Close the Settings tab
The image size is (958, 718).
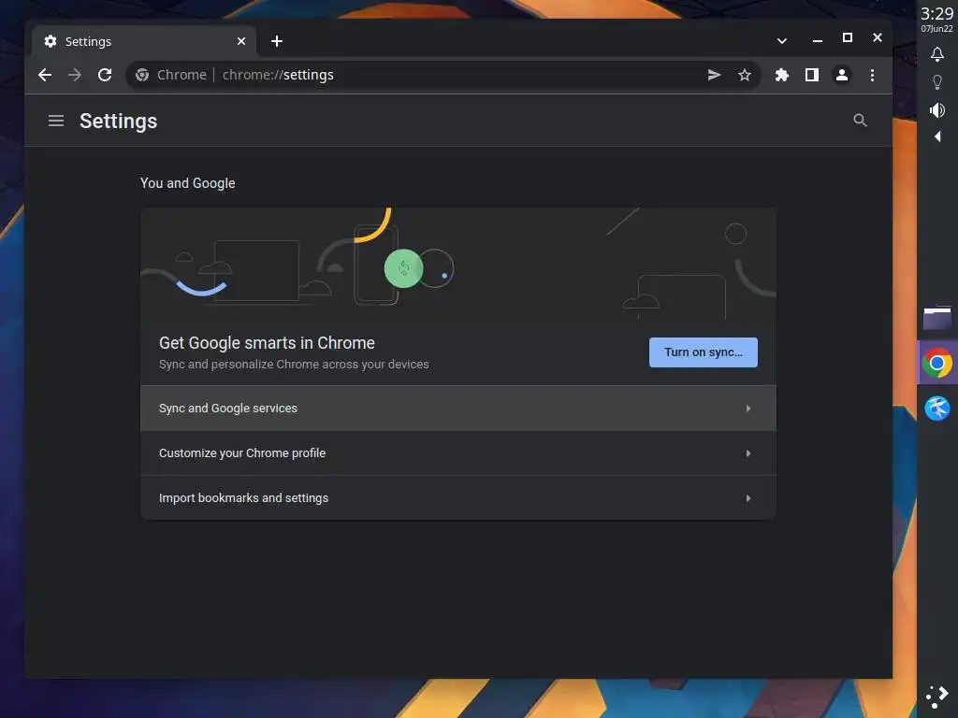241,41
